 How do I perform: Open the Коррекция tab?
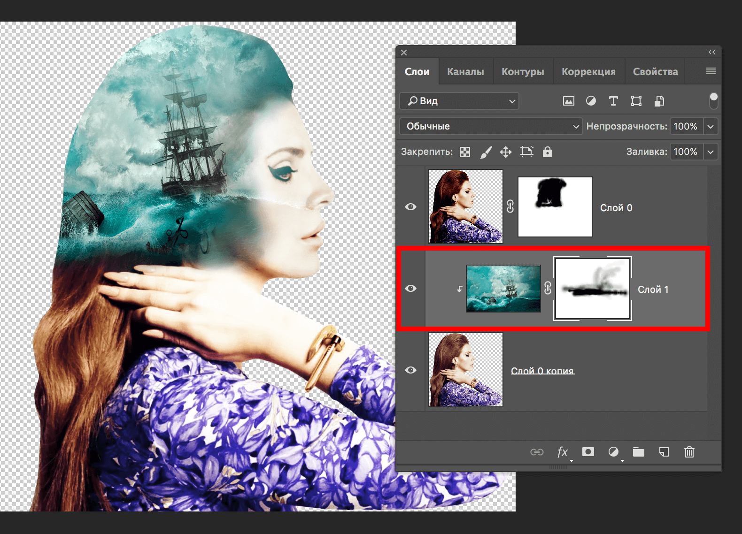click(x=588, y=72)
